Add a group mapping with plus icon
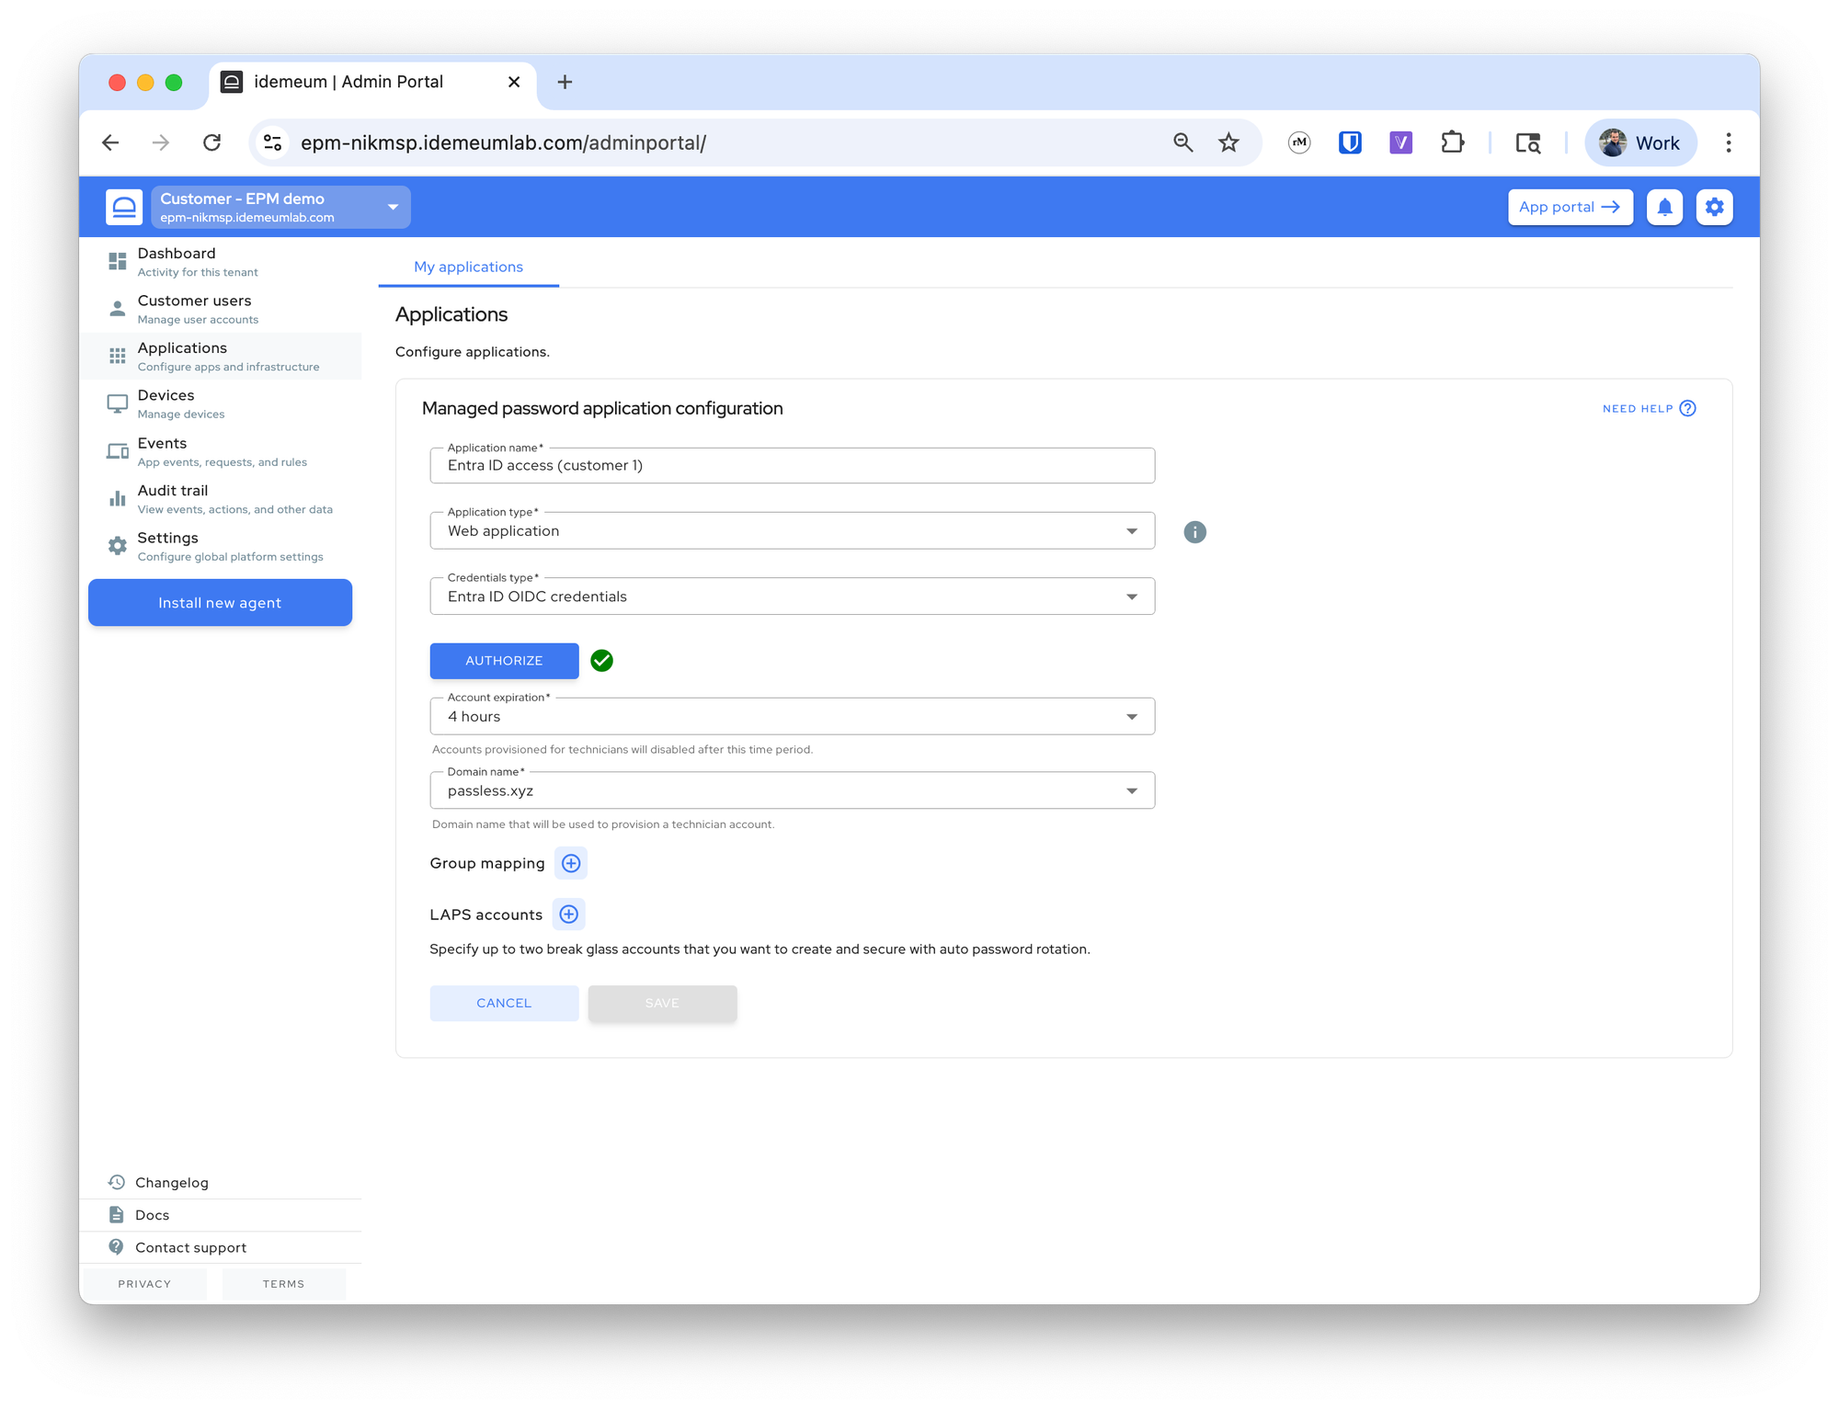This screenshot has height=1409, width=1839. 571,863
